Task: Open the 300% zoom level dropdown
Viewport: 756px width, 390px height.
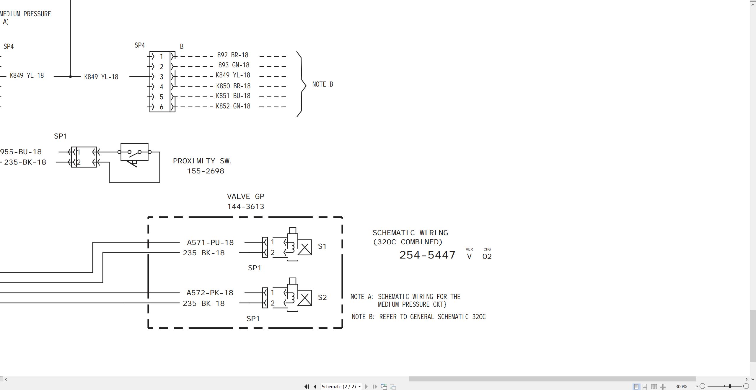Action: click(x=697, y=386)
